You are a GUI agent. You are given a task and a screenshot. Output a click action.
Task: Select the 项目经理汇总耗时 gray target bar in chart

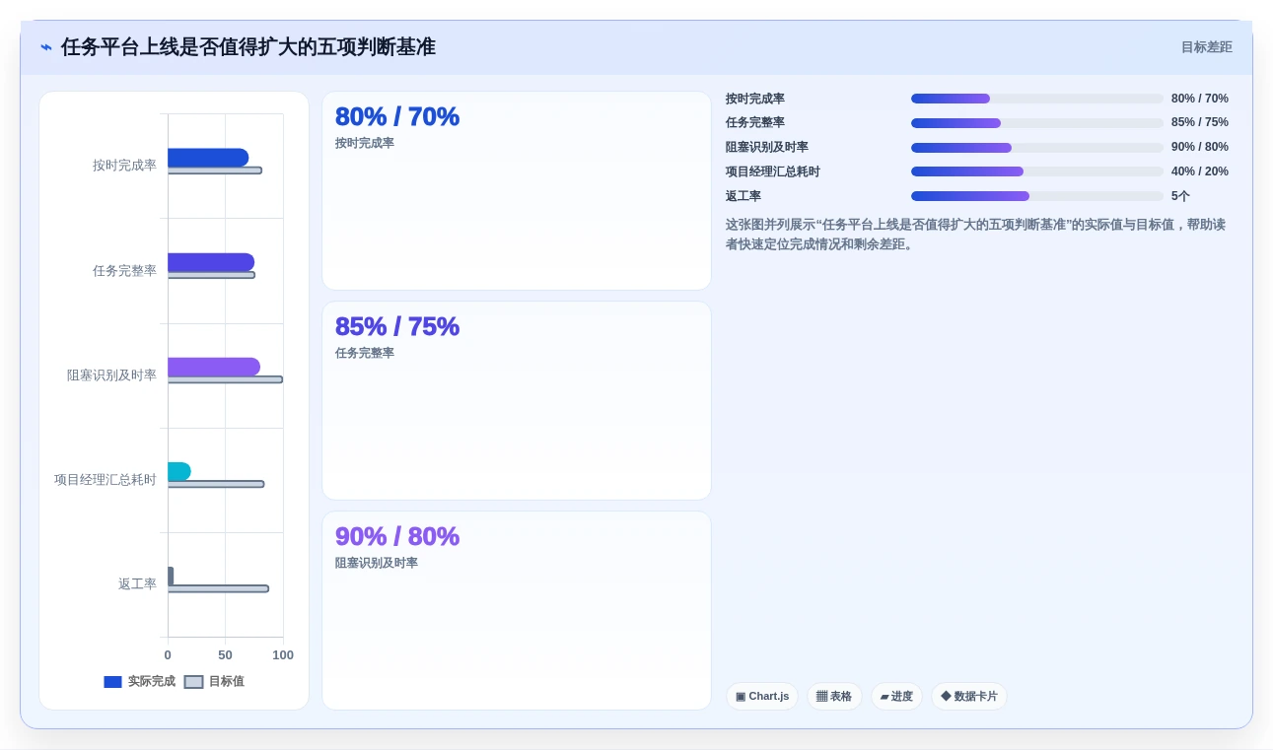[216, 484]
